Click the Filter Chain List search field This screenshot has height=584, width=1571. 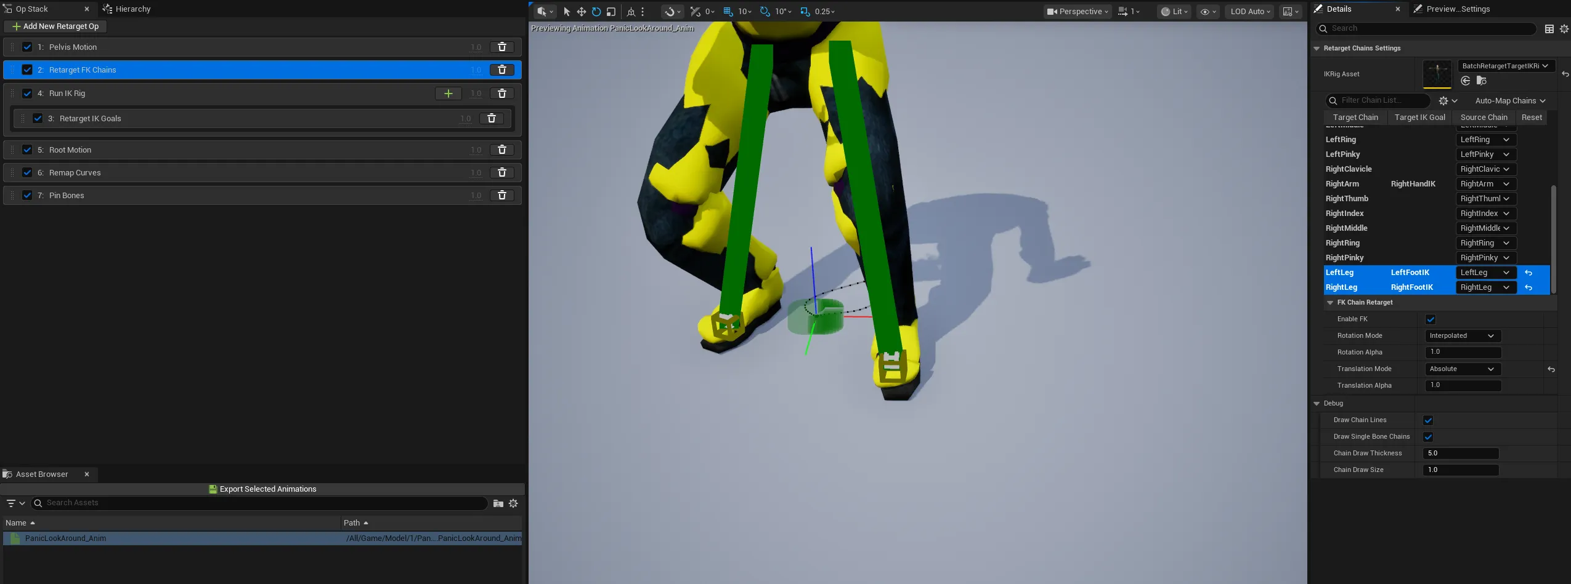[x=1378, y=101]
